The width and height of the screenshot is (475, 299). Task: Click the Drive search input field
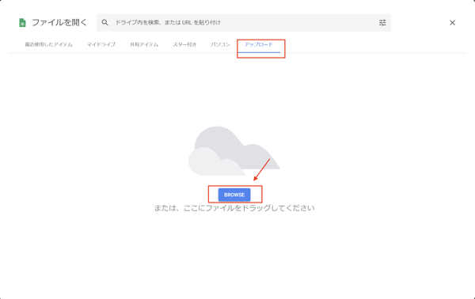tap(244, 22)
